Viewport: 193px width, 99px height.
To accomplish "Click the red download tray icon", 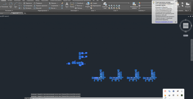I will [x=165, y=91].
